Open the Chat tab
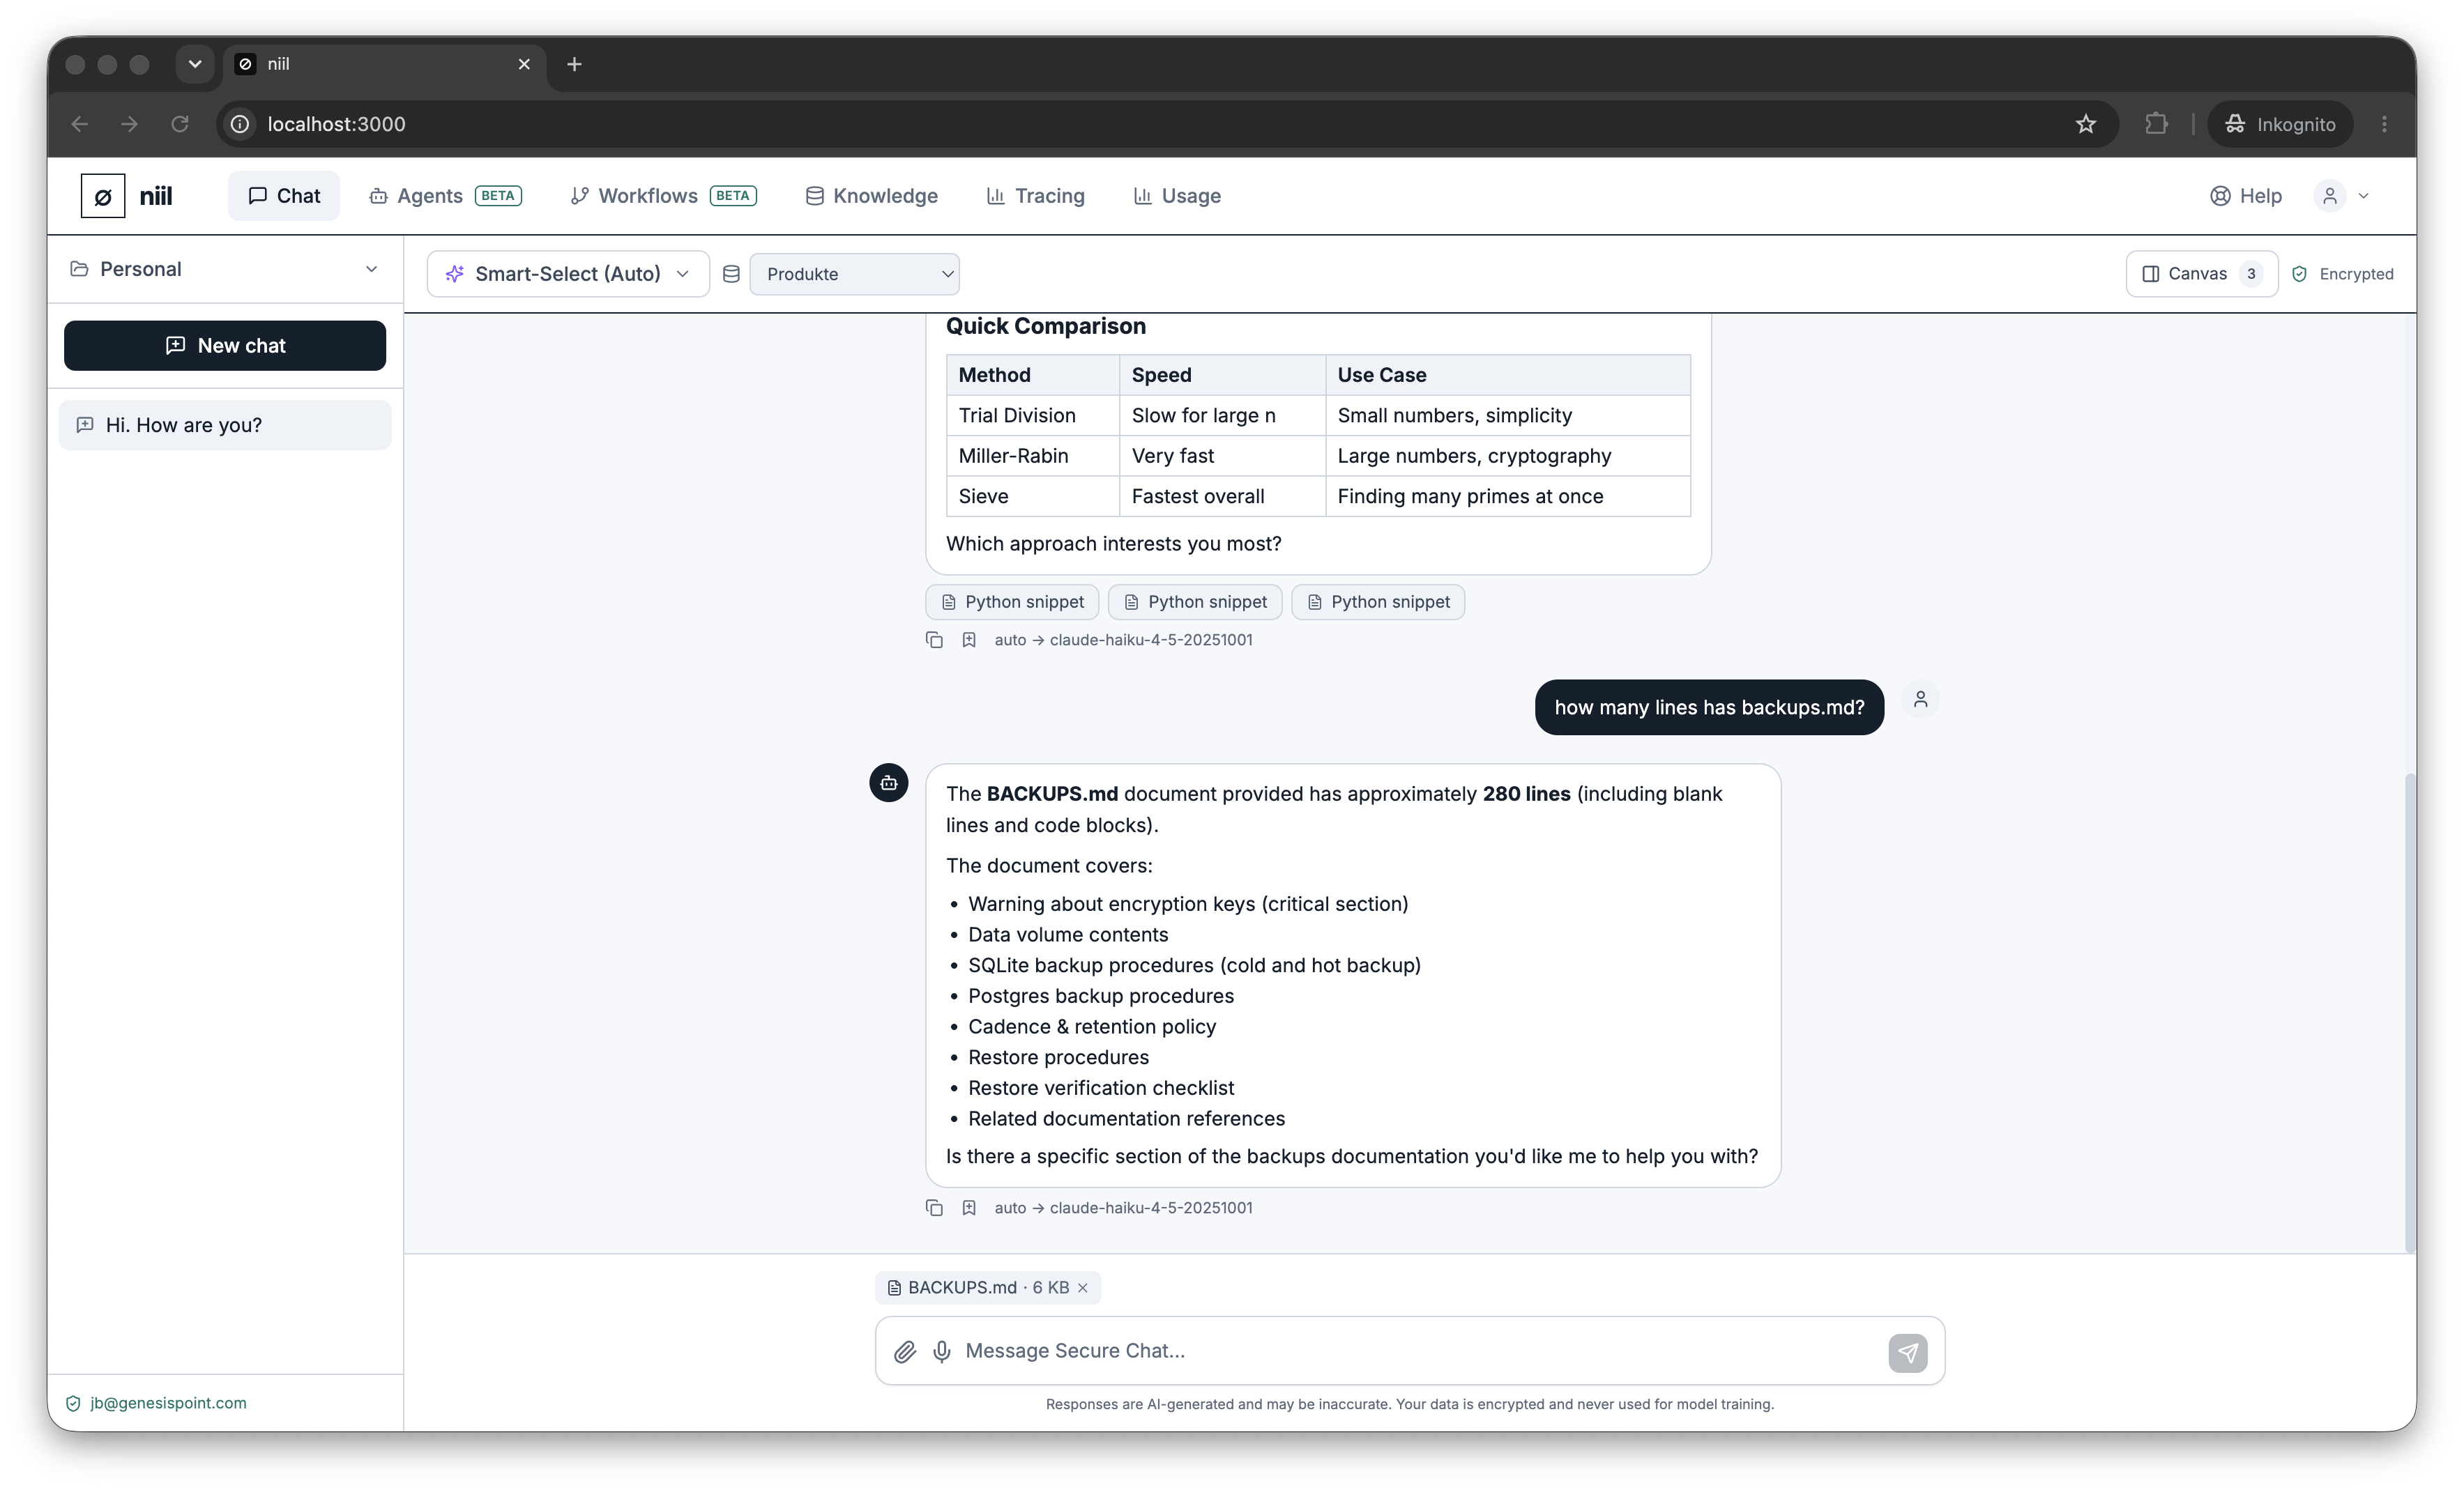 point(284,196)
